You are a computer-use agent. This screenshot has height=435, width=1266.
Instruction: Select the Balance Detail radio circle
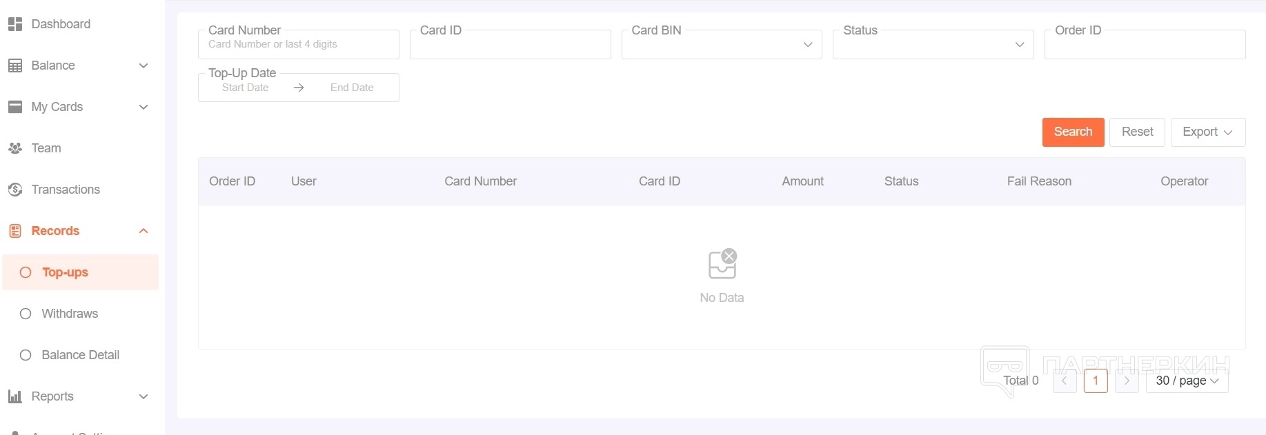pos(26,355)
